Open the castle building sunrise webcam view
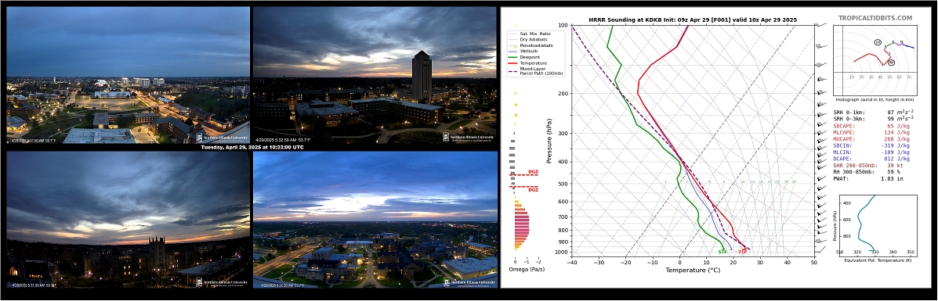 128,220
